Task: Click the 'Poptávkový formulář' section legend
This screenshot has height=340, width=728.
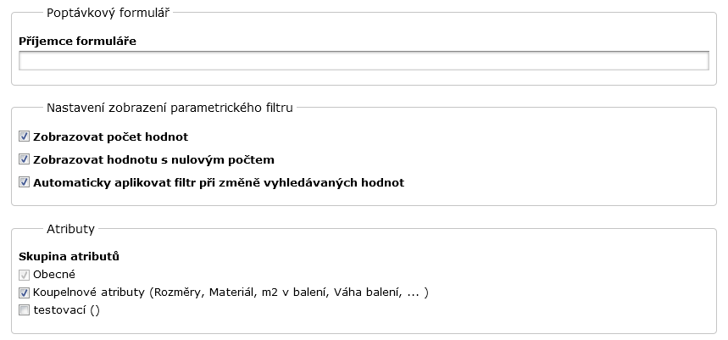Action: (108, 13)
